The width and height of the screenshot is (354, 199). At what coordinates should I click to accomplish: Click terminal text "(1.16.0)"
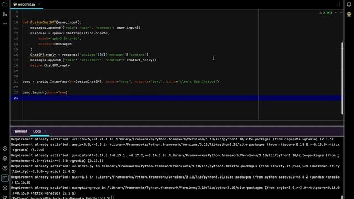[22, 182]
